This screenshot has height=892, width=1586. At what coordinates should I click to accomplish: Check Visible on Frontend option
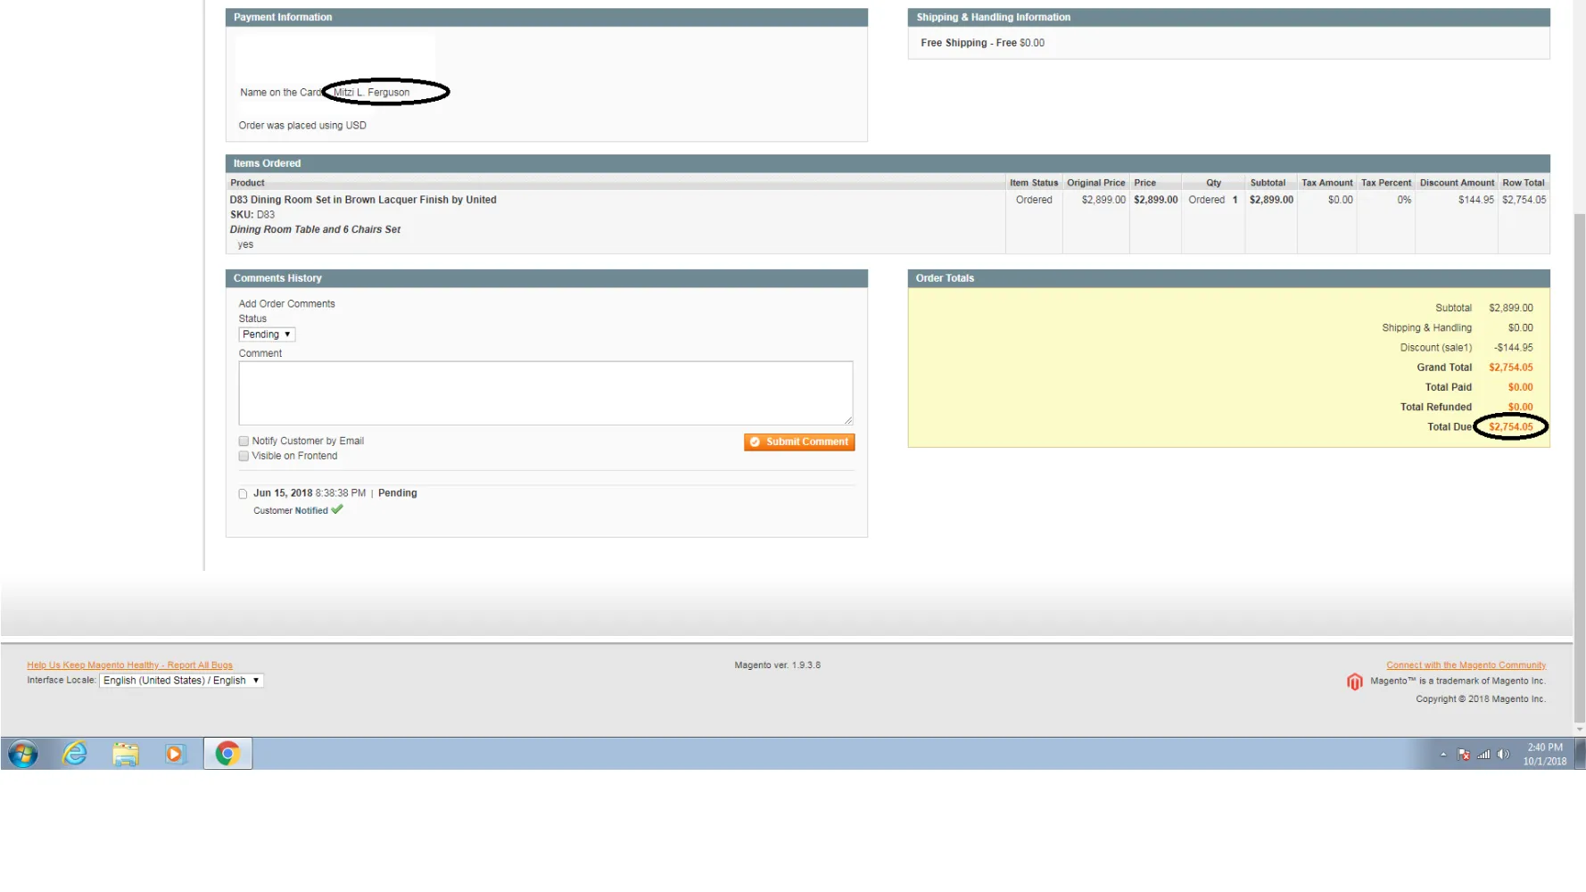coord(244,456)
